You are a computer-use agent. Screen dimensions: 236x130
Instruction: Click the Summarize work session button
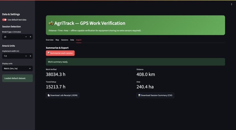click(x=60, y=53)
